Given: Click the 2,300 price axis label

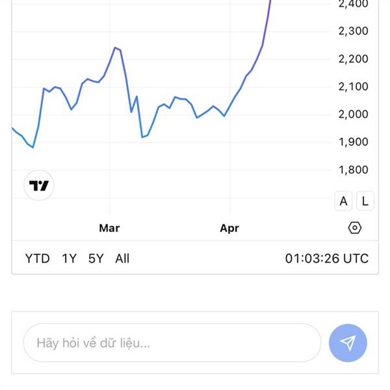Looking at the screenshot, I should 353,31.
